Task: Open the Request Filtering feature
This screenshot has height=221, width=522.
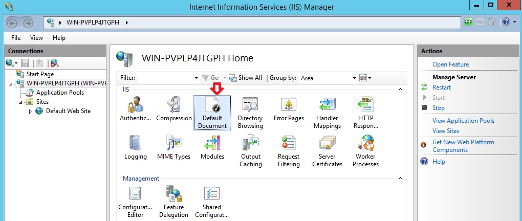Action: 289,151
